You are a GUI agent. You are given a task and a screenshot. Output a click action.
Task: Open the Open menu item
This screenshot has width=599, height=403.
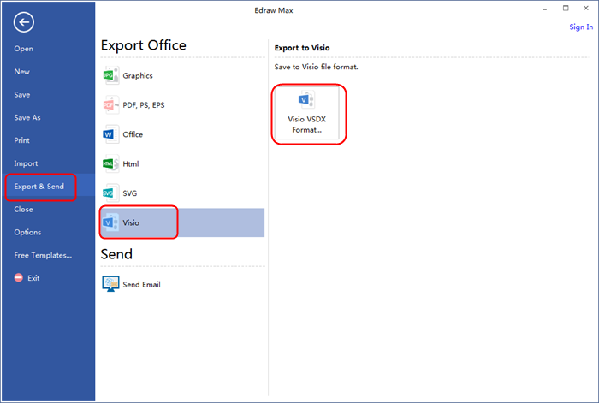point(23,49)
